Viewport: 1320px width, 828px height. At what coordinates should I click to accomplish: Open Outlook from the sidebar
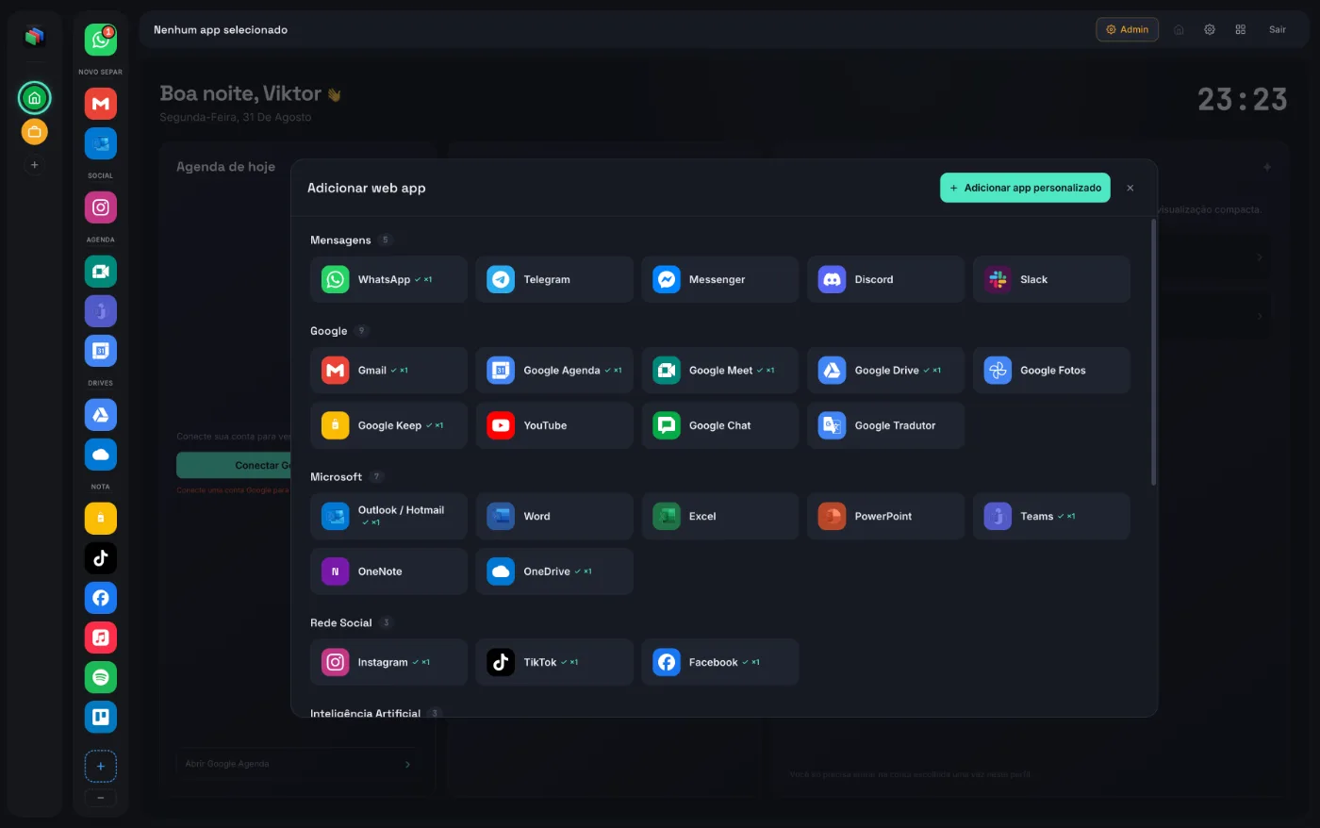point(101,143)
